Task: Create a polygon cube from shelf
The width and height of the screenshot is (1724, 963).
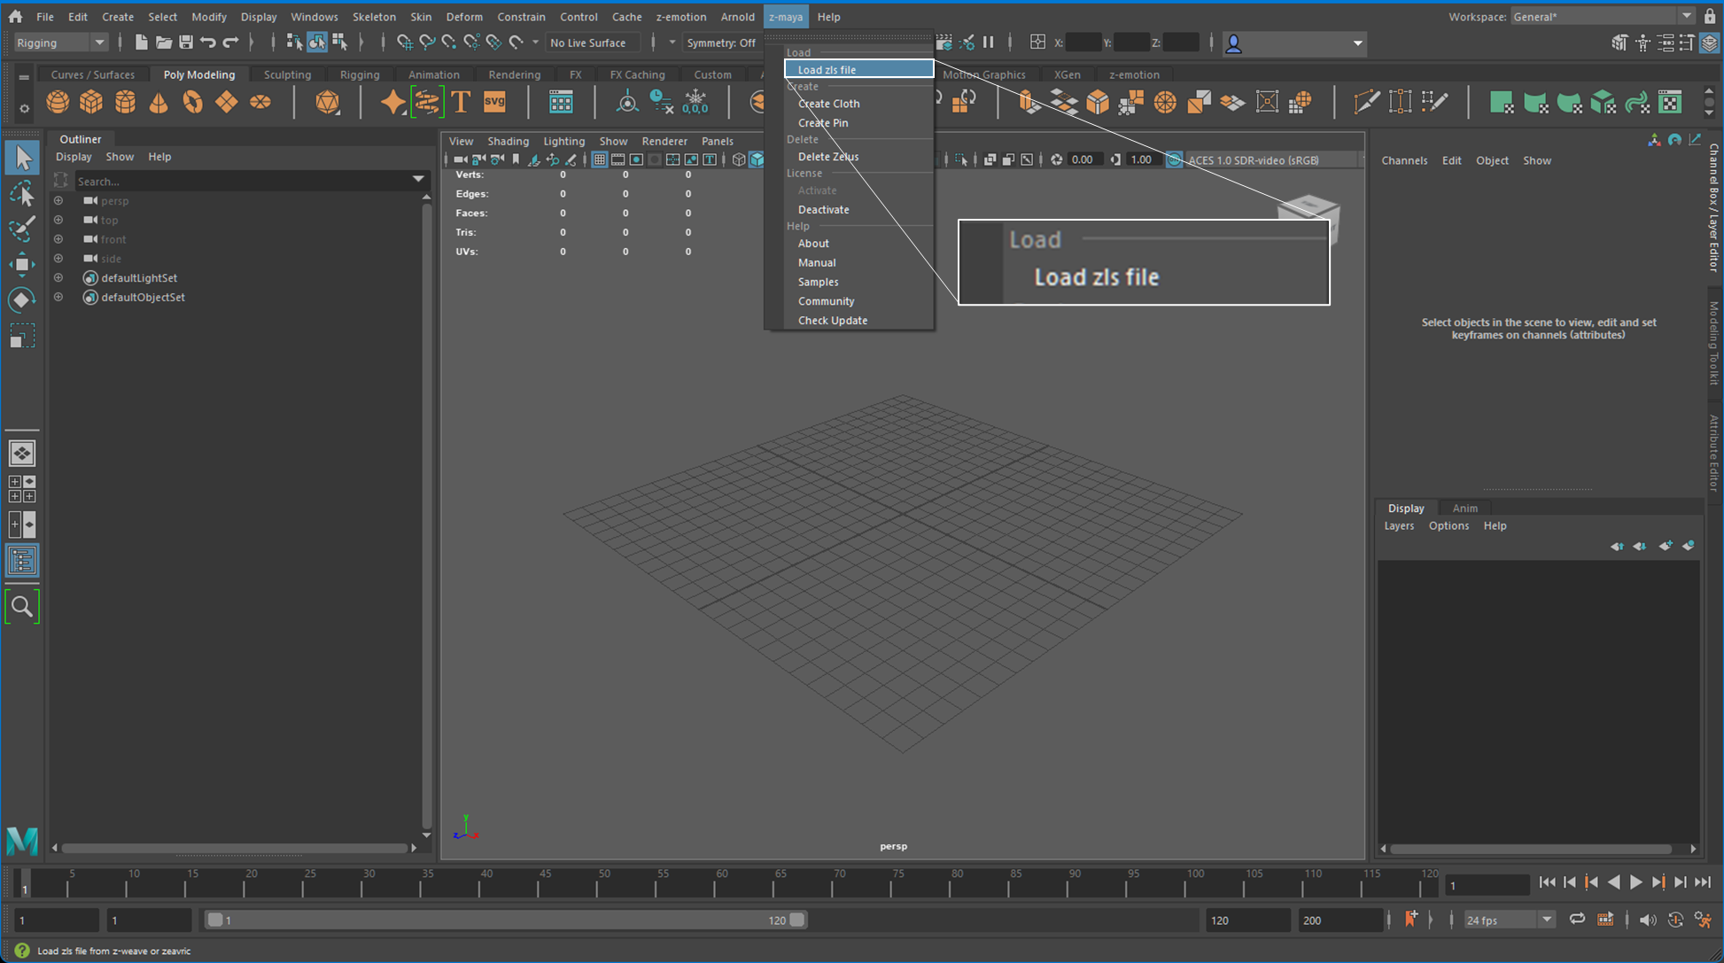Action: 91,102
